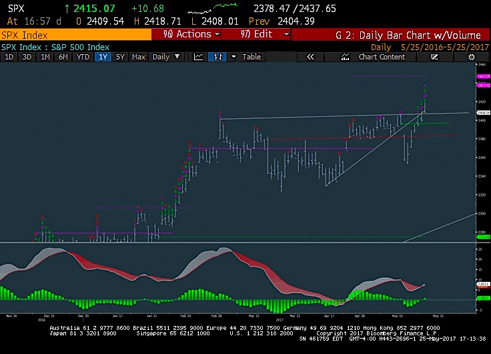Select the bar chart type icon
This screenshot has width=491, height=354.
click(217, 57)
